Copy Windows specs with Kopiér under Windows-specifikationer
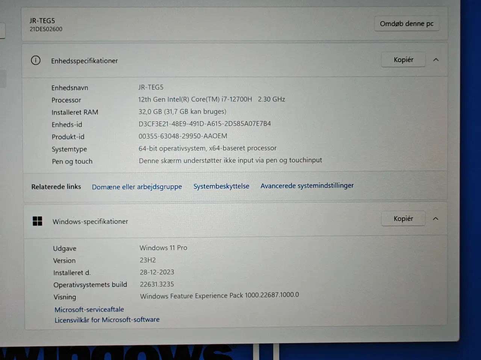The height and width of the screenshot is (360, 481). (403, 219)
